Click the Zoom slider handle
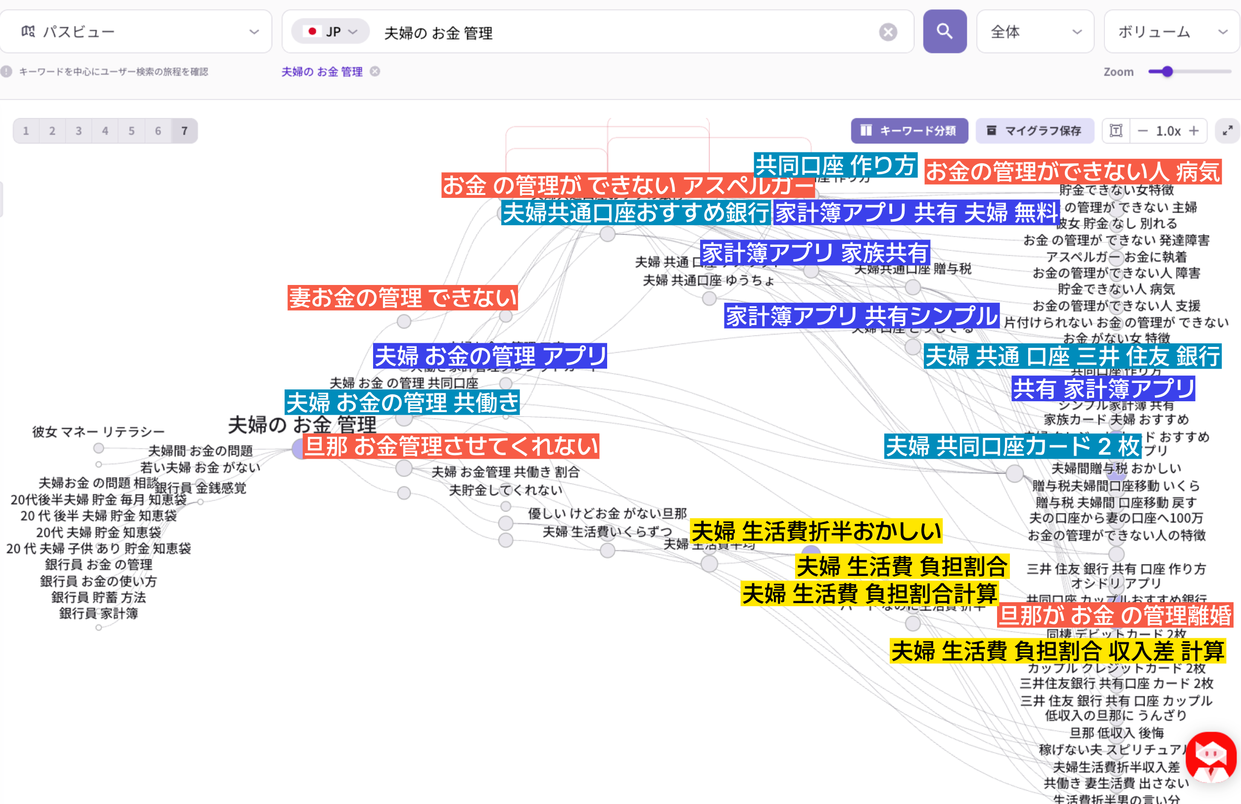 [x=1167, y=71]
